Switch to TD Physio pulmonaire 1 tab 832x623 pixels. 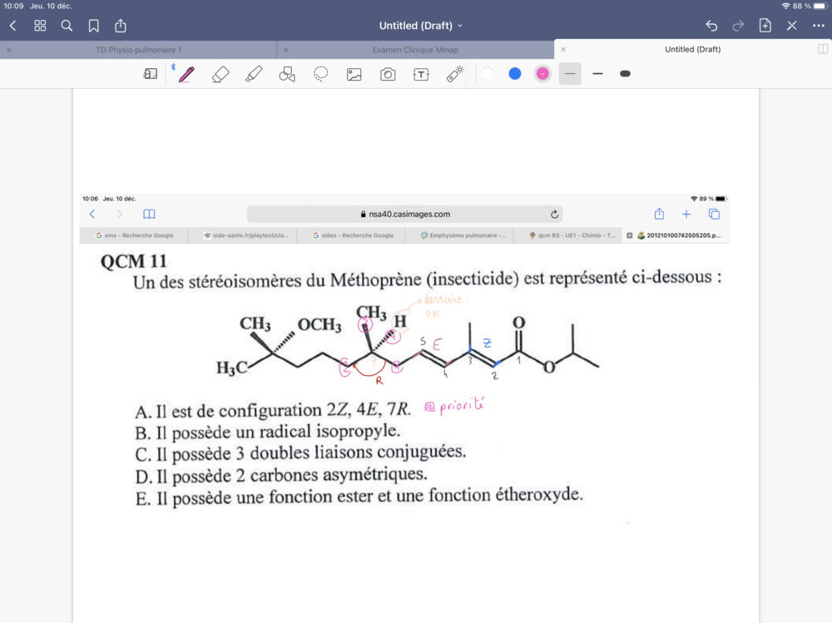tap(138, 50)
